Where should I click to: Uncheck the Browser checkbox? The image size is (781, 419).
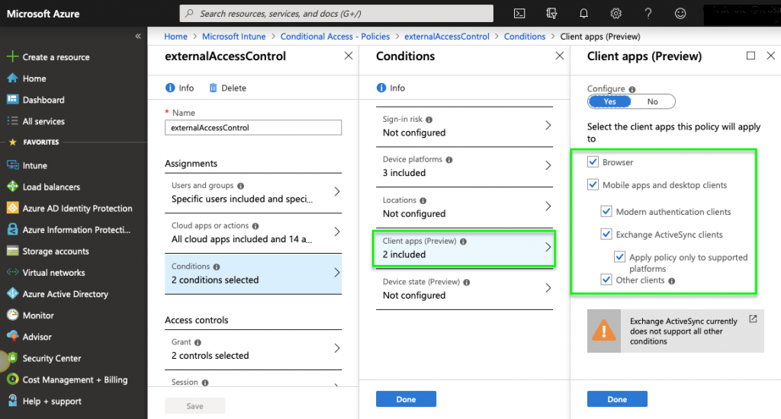coord(593,162)
